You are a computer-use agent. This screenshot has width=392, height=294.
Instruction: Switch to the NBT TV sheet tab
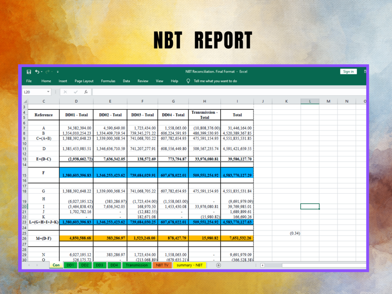tap(162, 265)
